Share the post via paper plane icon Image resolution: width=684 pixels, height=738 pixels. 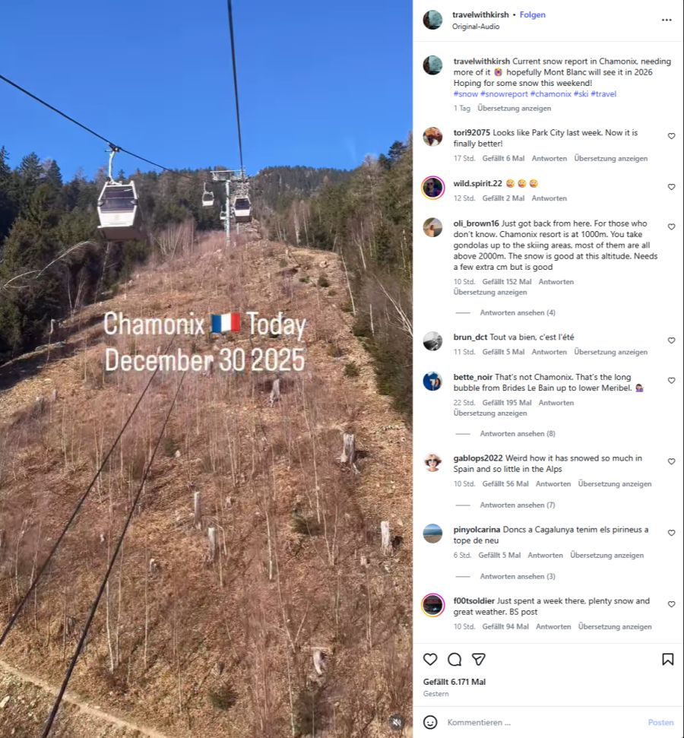click(478, 660)
